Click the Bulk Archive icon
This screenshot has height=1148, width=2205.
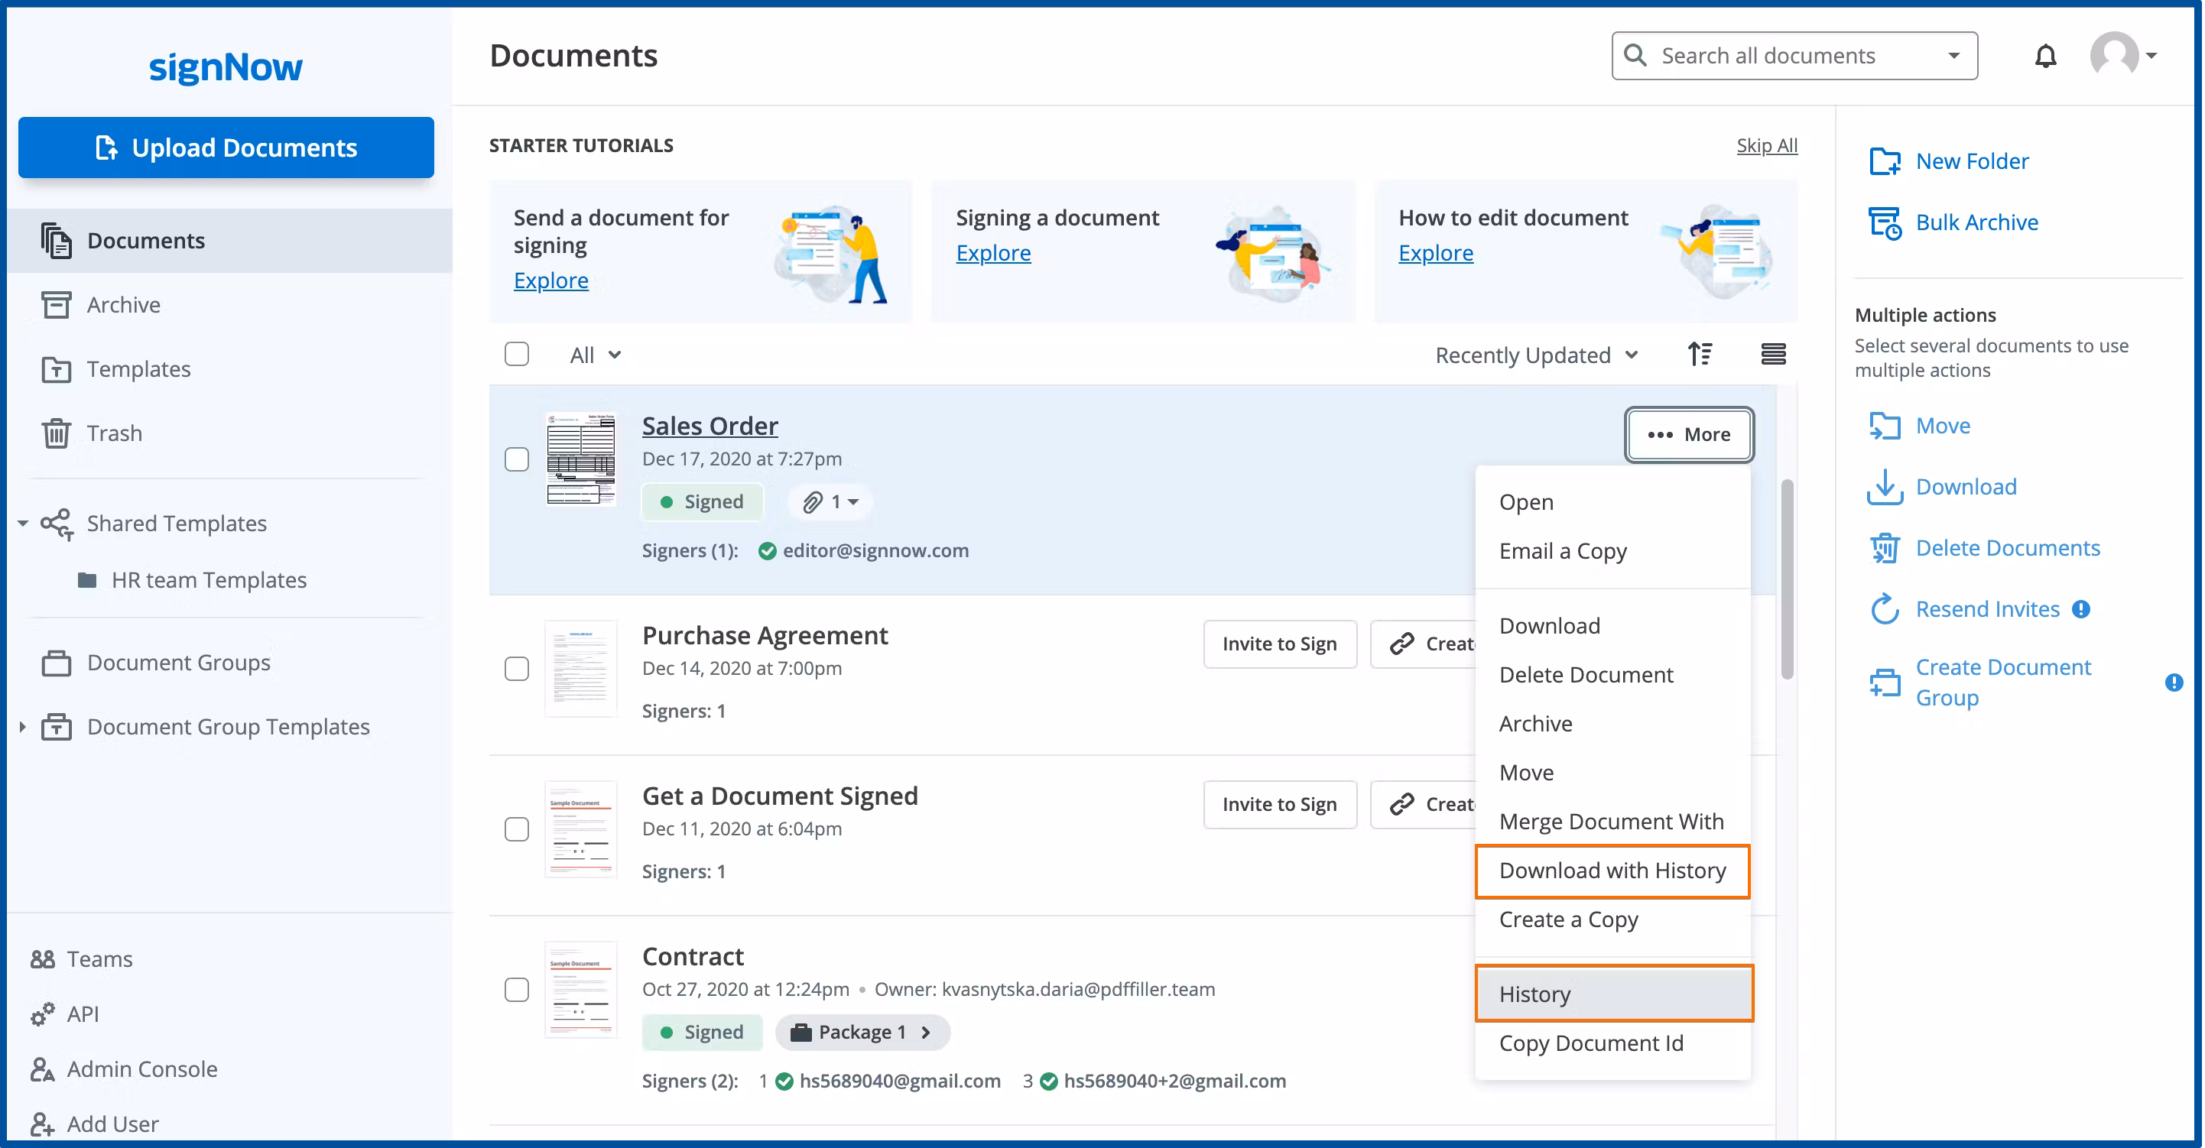1884,222
